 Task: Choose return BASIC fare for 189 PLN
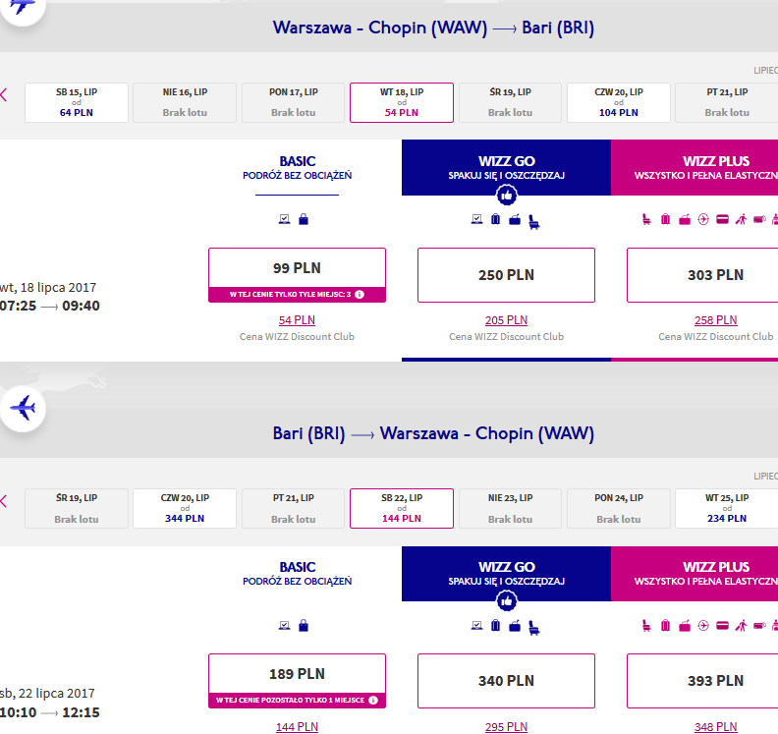[x=297, y=681]
